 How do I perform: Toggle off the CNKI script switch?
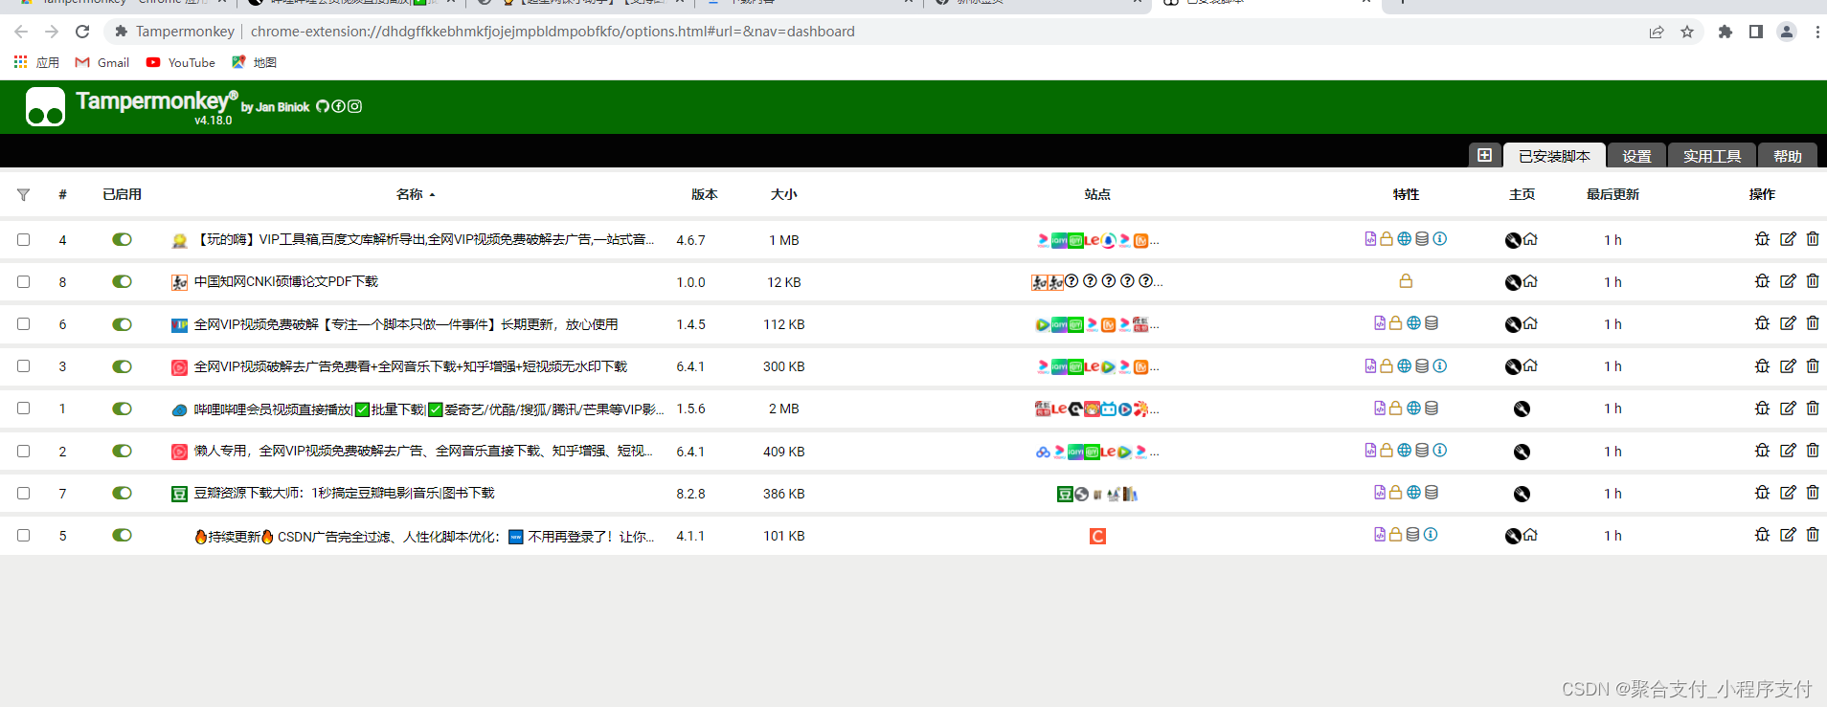click(x=122, y=281)
